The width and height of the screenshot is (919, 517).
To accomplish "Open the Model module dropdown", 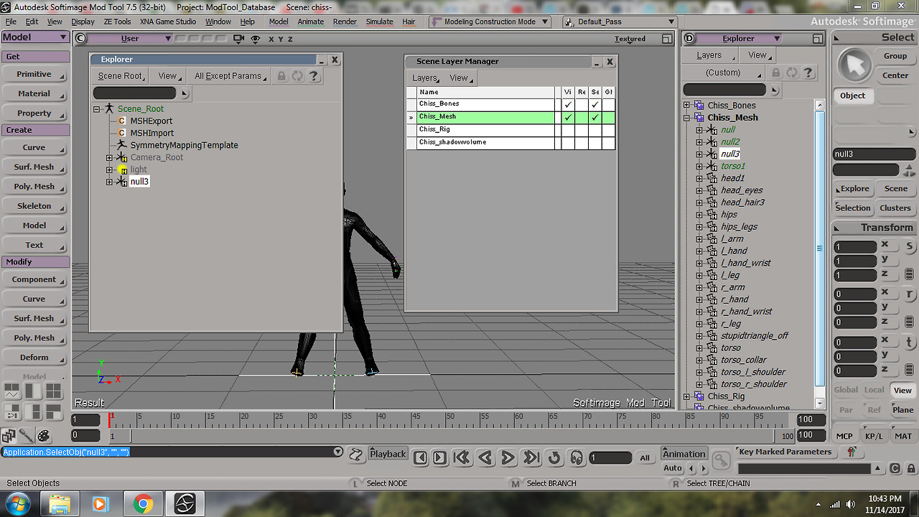I will (35, 37).
